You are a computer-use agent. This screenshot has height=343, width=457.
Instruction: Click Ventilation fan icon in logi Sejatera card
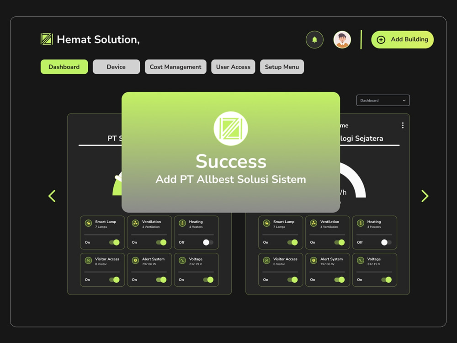314,223
